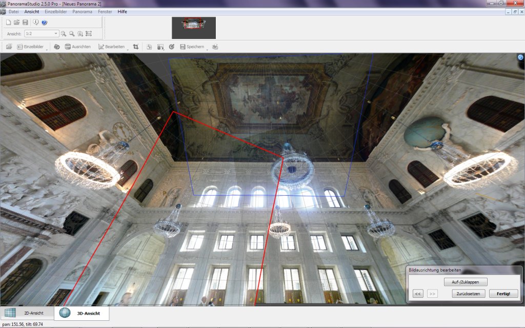This screenshot has height=328, width=525.
Task: Open Ansicht zoom ratio dropdown
Action: pyautogui.click(x=42, y=33)
